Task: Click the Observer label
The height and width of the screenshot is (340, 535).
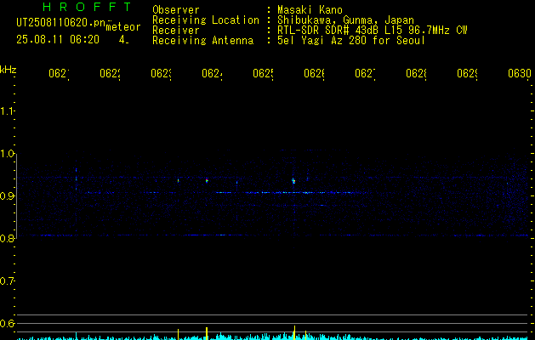Action: pyautogui.click(x=176, y=10)
